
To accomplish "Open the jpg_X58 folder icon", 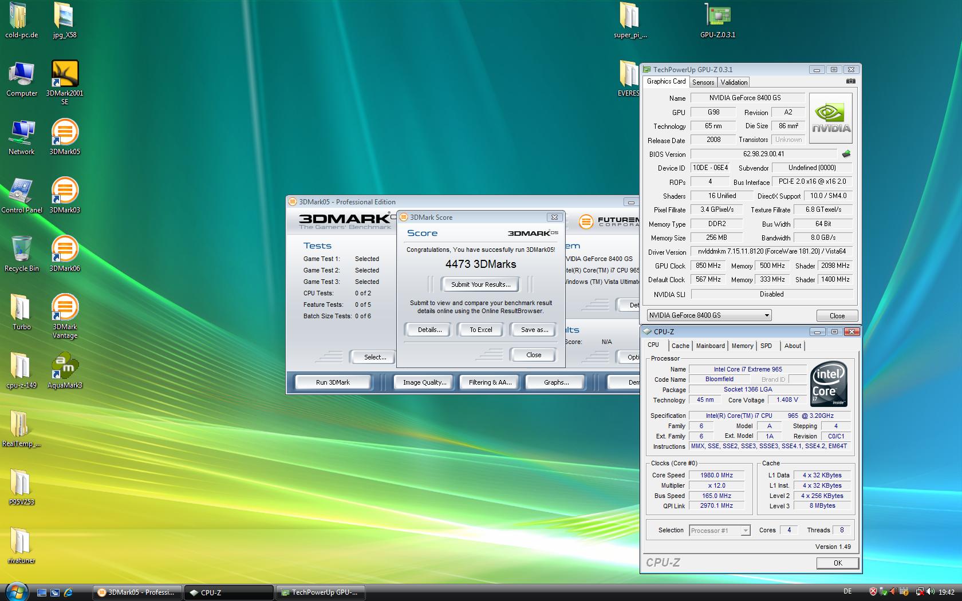I will (65, 20).
